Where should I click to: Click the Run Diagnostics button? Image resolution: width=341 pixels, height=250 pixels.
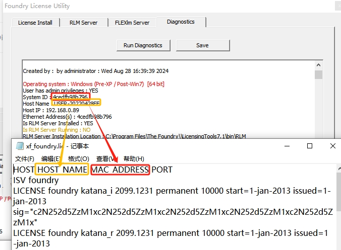point(143,45)
